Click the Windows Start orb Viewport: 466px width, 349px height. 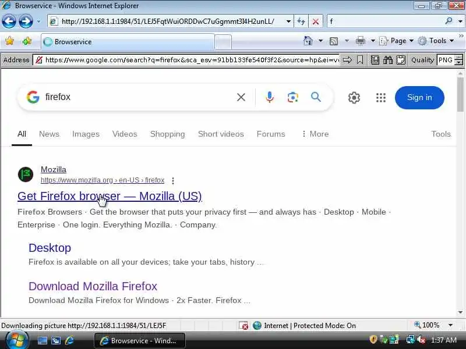click(17, 340)
